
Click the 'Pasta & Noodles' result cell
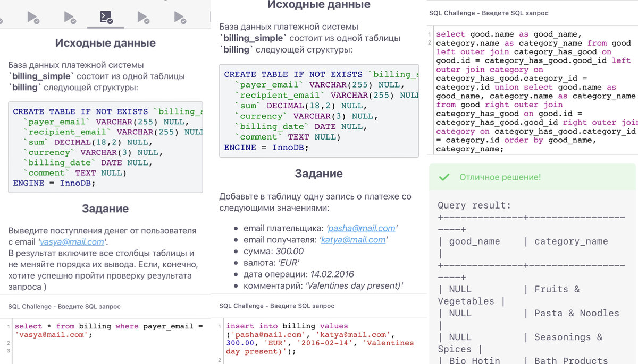(577, 313)
